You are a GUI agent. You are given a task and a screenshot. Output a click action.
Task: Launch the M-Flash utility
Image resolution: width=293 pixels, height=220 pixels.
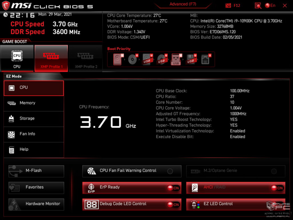pos(36,171)
